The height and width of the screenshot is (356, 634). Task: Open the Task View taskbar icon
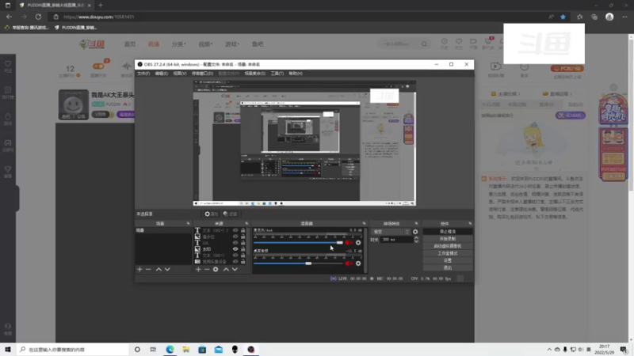(153, 349)
